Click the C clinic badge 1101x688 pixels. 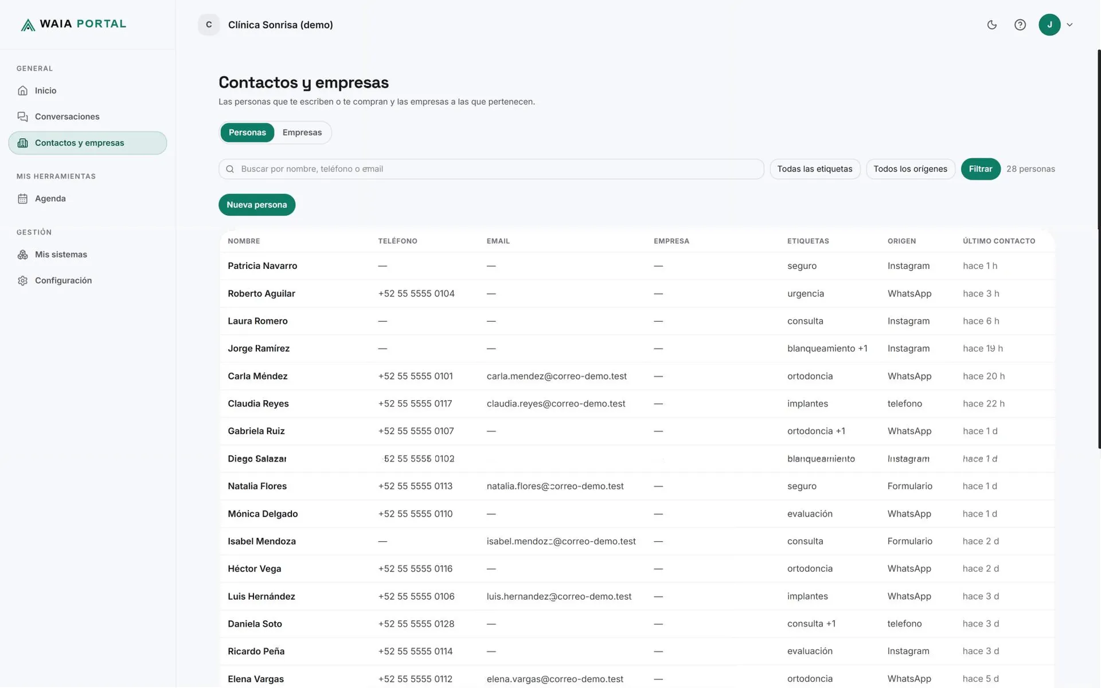209,25
